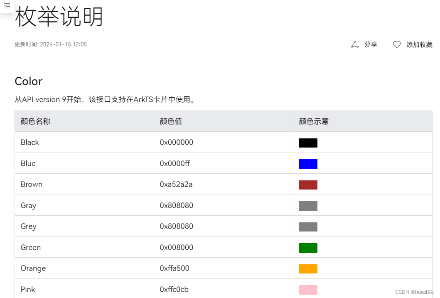This screenshot has height=298, width=440.
Task: Select the Pink color swatch
Action: tap(308, 290)
